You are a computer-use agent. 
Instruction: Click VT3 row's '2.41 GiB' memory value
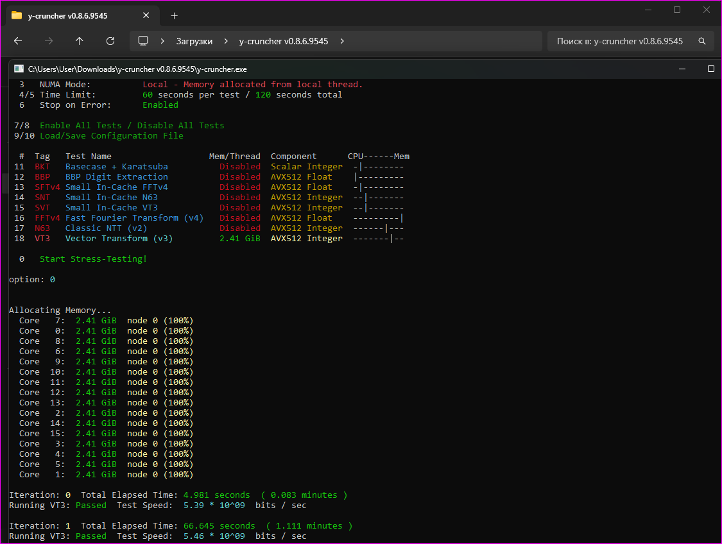240,239
